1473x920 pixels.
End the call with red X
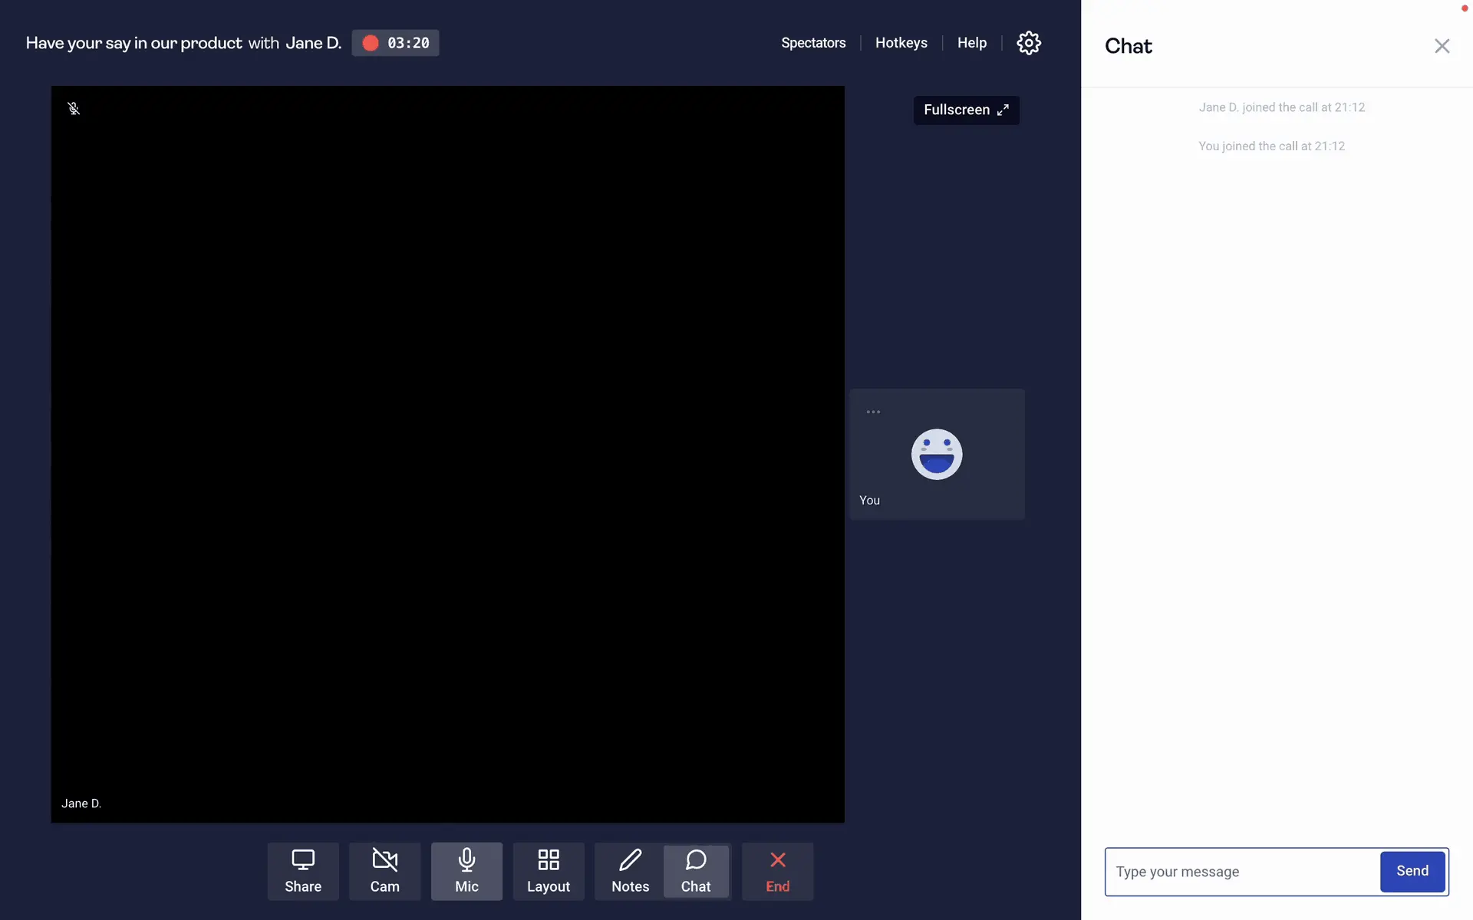click(x=777, y=871)
